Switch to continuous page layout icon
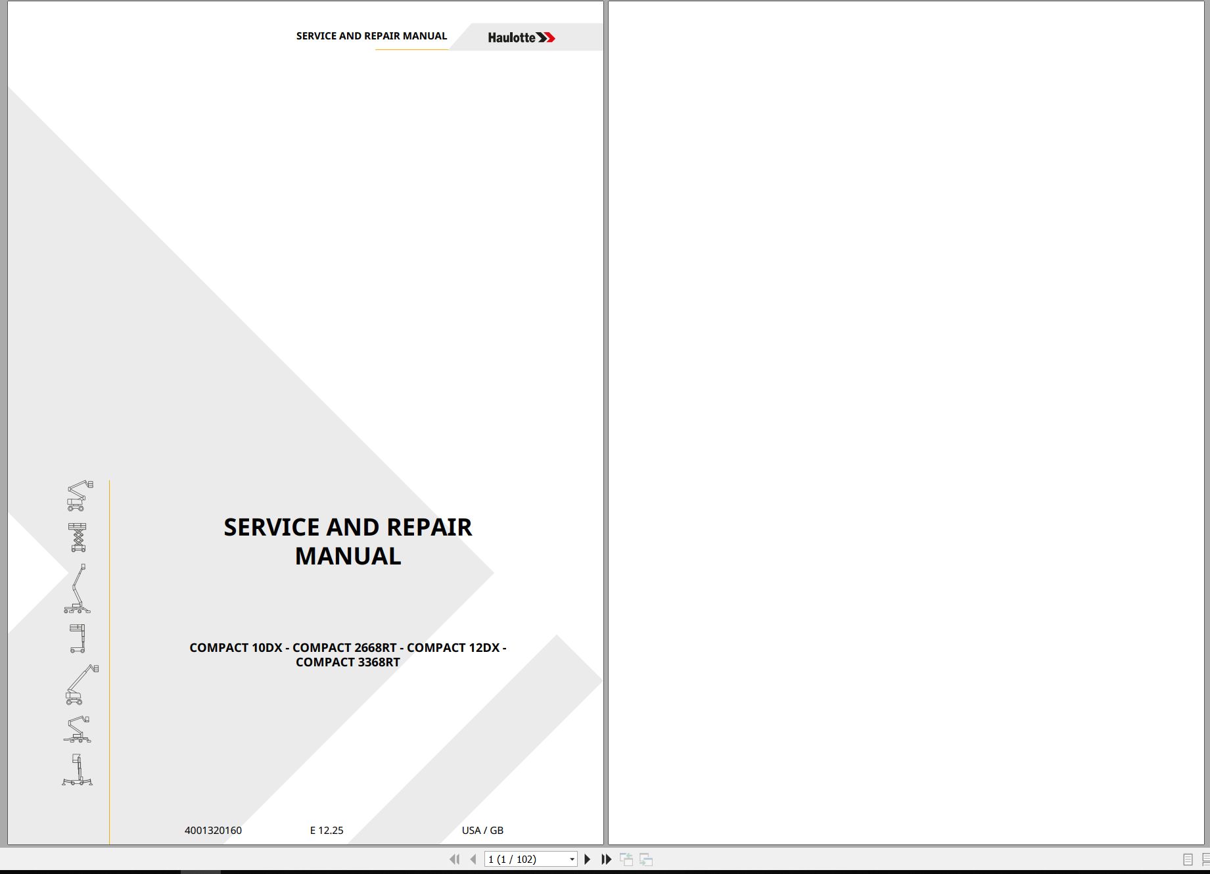Screen dimensions: 1210x874 point(1205,860)
